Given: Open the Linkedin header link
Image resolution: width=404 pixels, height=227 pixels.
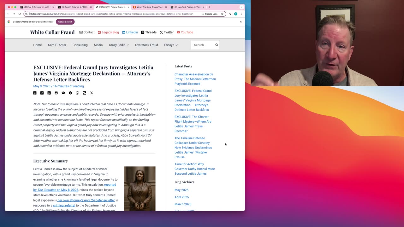Looking at the screenshot, I should tap(130, 32).
